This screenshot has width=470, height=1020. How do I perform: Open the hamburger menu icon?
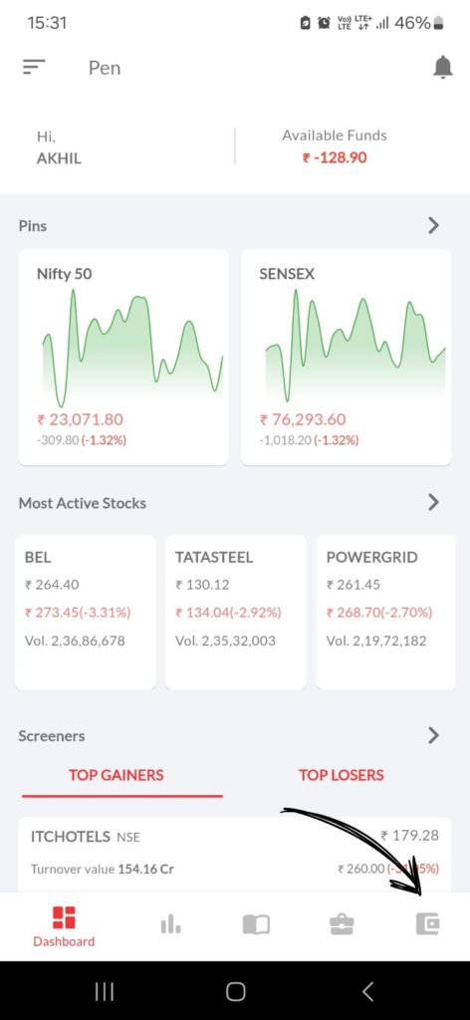click(x=34, y=67)
